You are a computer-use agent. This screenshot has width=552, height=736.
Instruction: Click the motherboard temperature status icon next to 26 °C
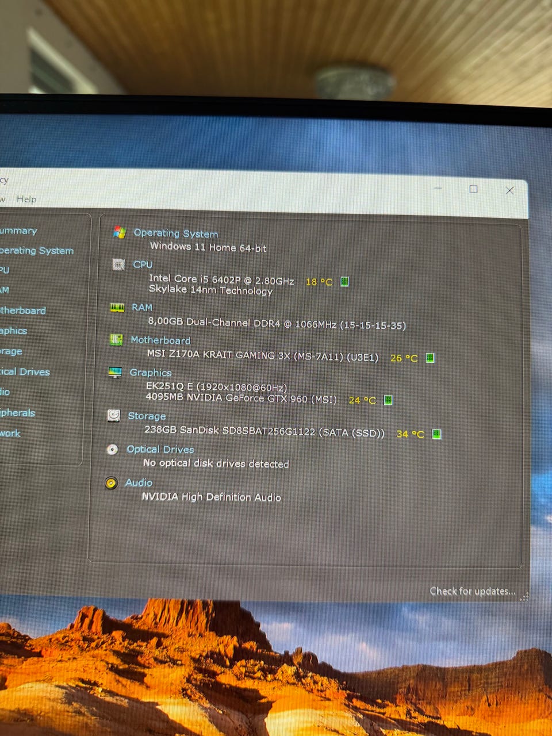coord(430,358)
